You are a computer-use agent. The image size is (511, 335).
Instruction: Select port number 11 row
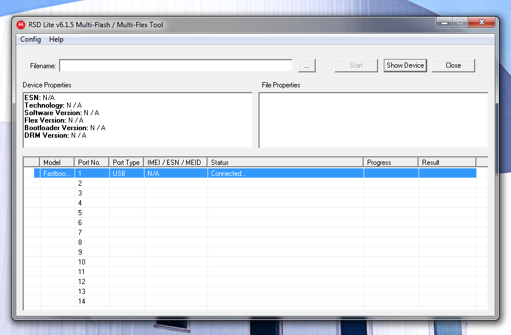[x=255, y=272]
